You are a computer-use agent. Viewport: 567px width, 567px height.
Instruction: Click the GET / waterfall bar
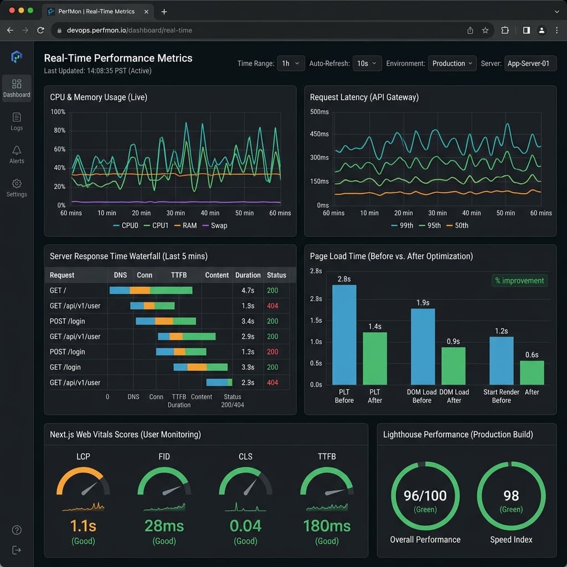pos(151,290)
